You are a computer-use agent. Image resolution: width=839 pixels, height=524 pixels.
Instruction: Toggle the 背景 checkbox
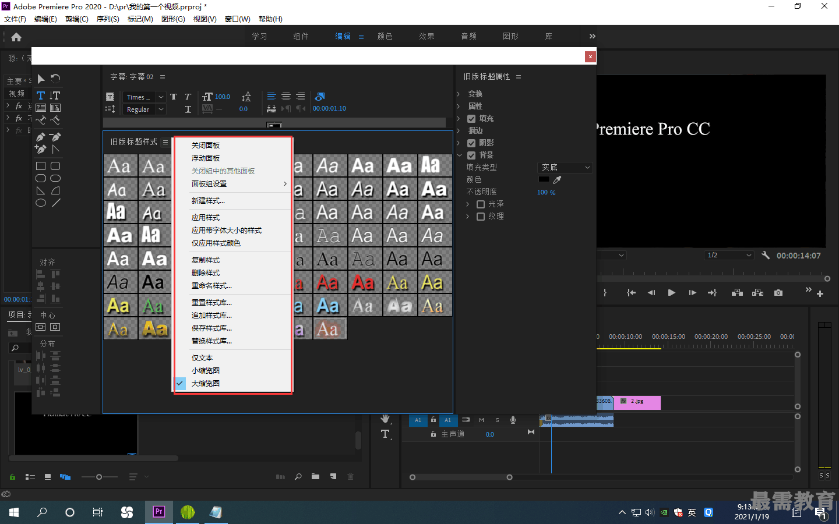pyautogui.click(x=471, y=155)
